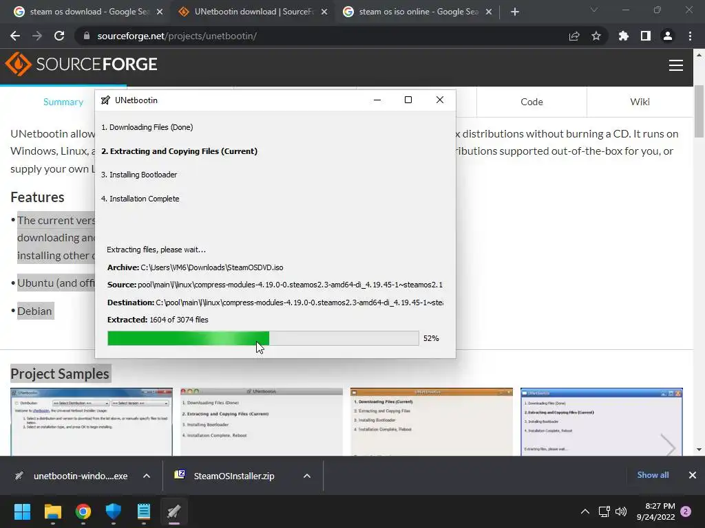Click the 52% progress label
This screenshot has width=705, height=528.
point(431,338)
